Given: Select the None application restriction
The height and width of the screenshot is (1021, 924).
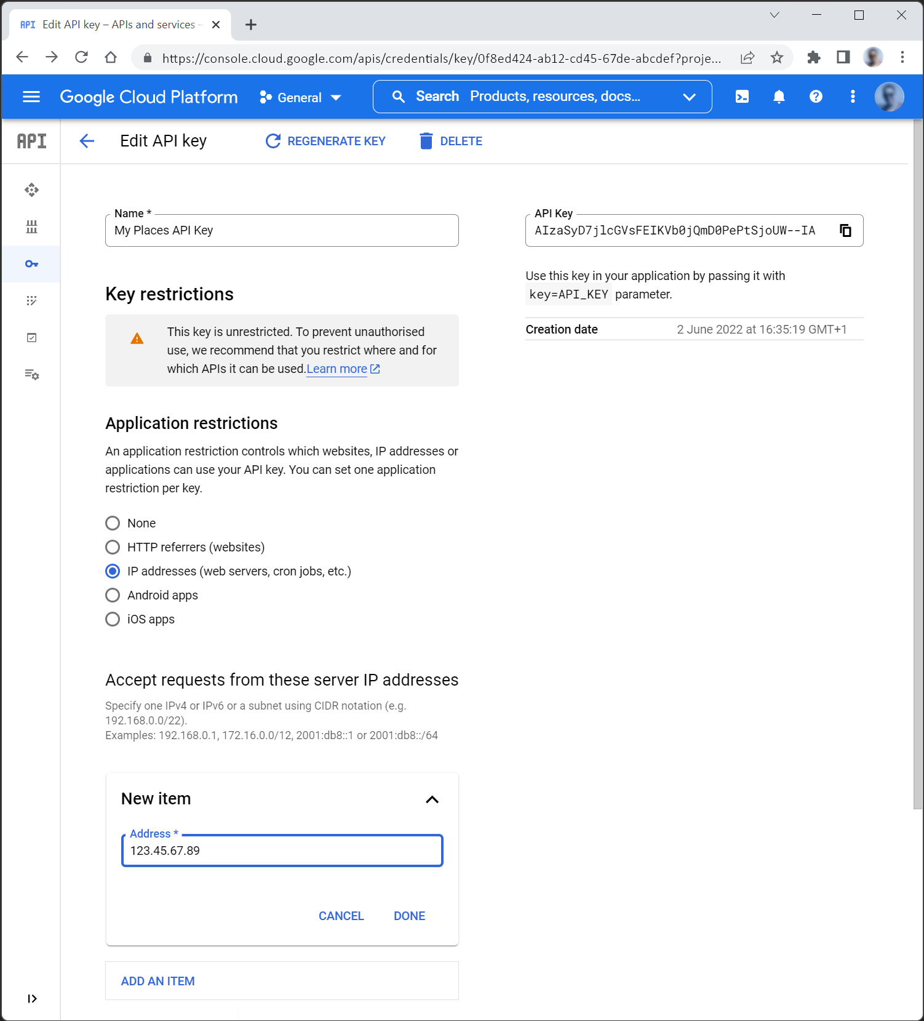Looking at the screenshot, I should (113, 523).
